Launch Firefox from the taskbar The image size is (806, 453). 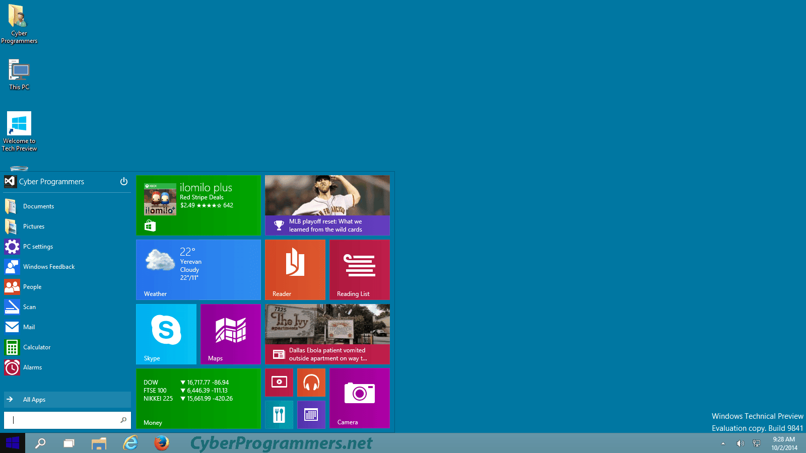[162, 443]
